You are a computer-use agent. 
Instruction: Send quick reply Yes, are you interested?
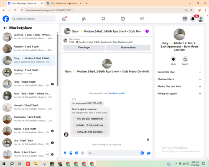(x=90, y=119)
